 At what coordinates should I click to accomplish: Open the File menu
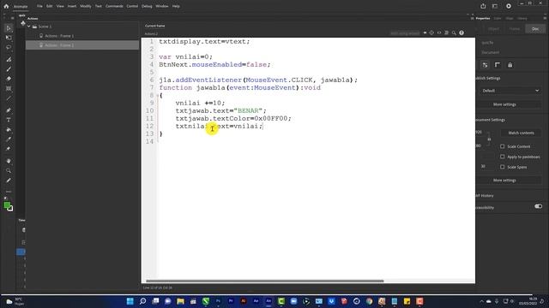click(39, 6)
